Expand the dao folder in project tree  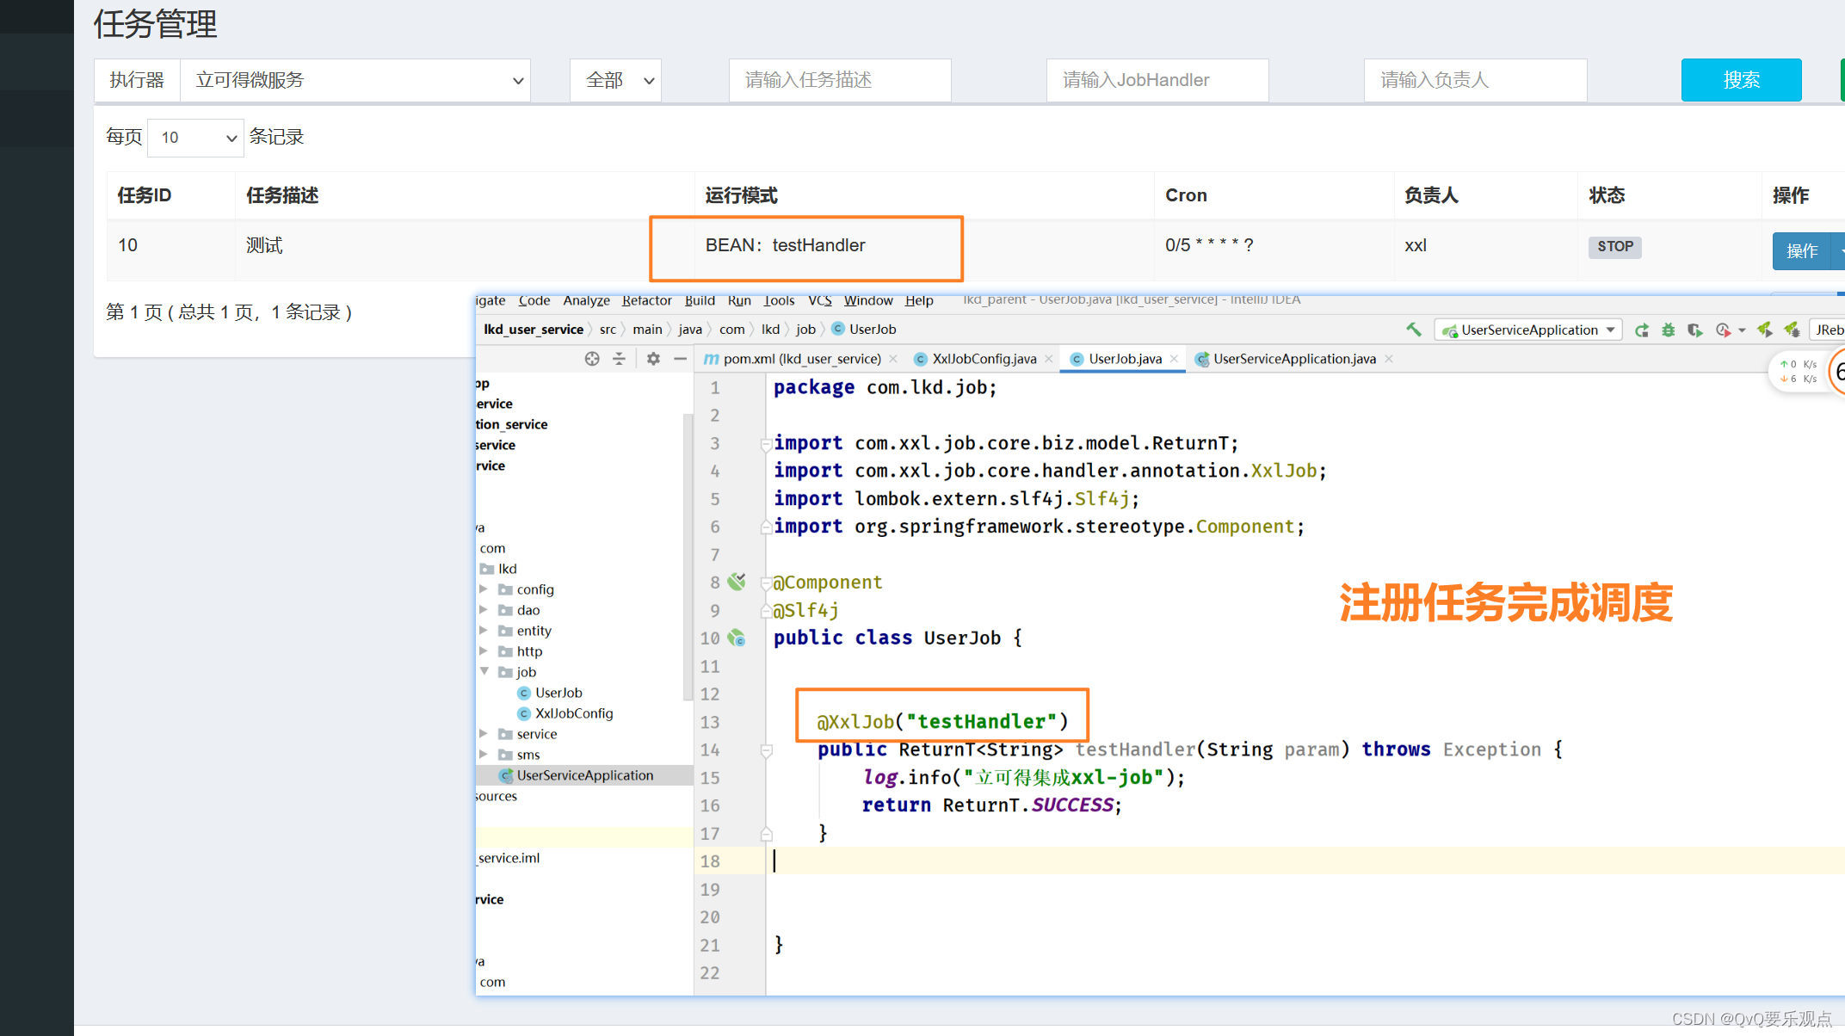484,610
